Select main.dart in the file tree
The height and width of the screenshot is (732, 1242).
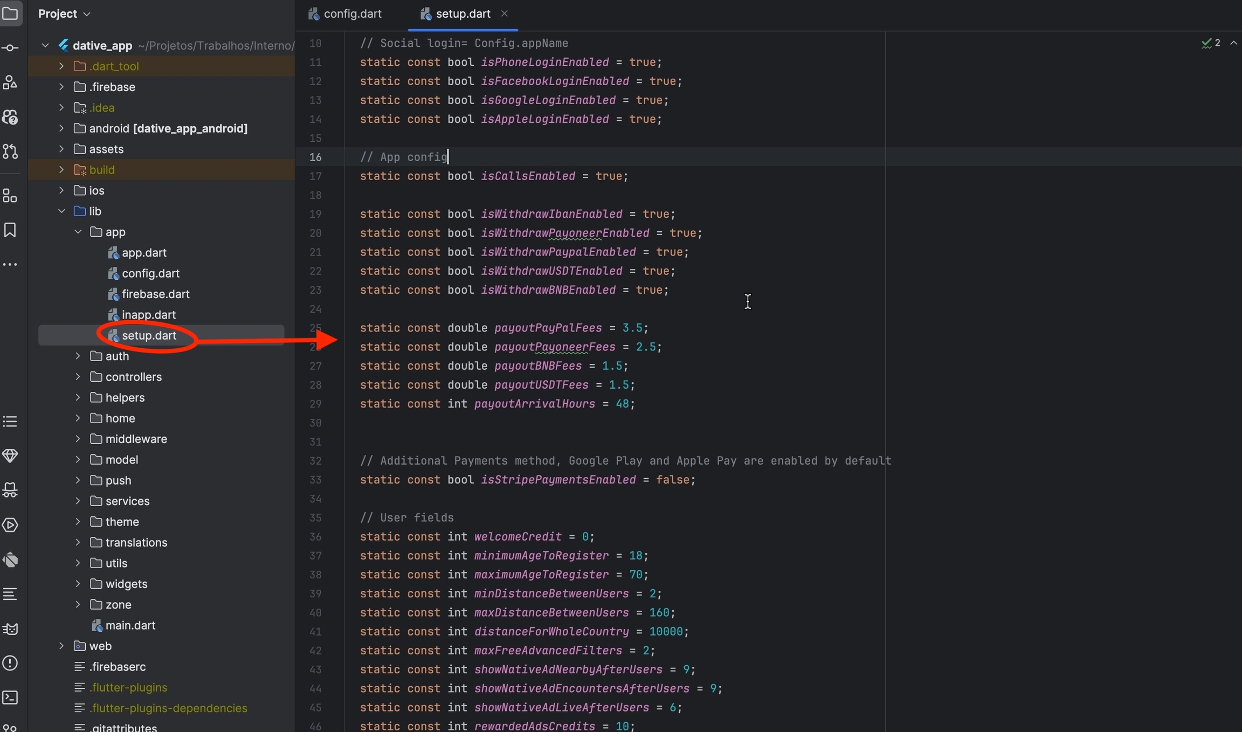tap(130, 625)
